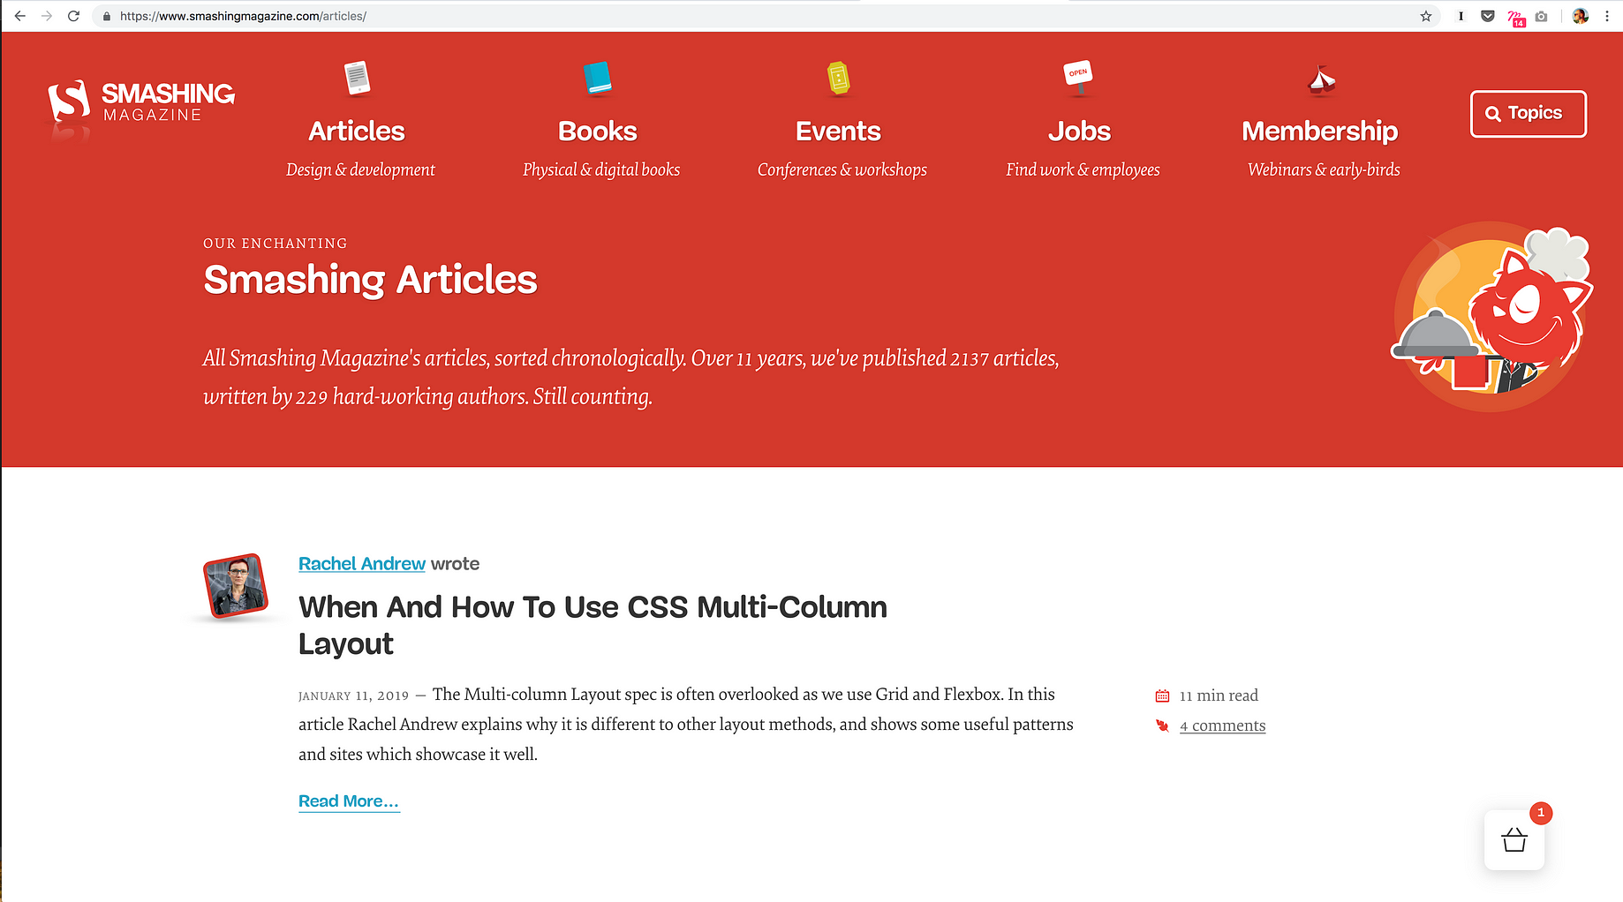Open Rachel Andrew author link
The image size is (1623, 902).
[x=362, y=564]
